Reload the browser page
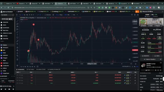This screenshot has width=164, height=92. click(x=8, y=7)
